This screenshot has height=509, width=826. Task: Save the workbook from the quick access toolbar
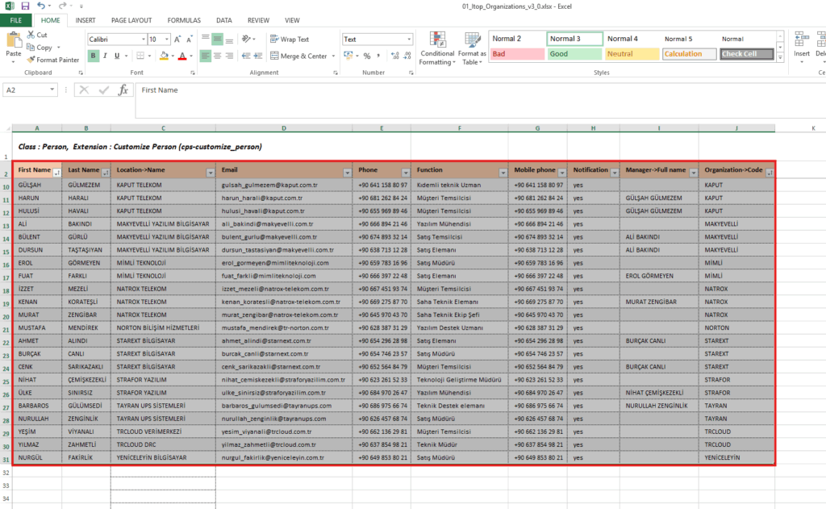pos(25,6)
